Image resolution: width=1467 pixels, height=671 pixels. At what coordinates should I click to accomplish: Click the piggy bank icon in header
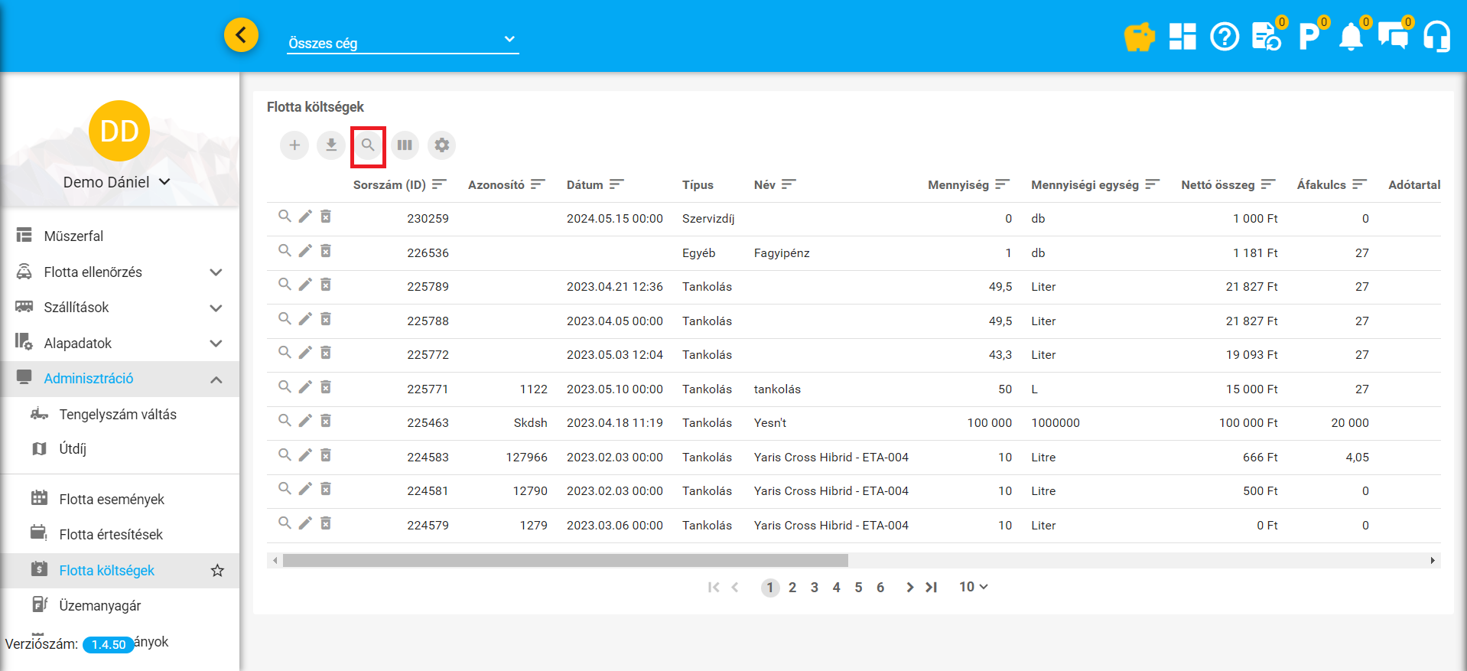[1139, 37]
